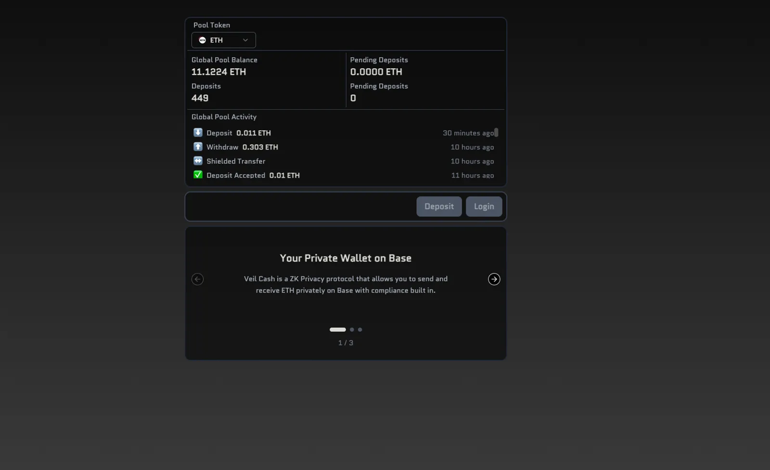Open the ETH pool token dropdown

point(223,40)
